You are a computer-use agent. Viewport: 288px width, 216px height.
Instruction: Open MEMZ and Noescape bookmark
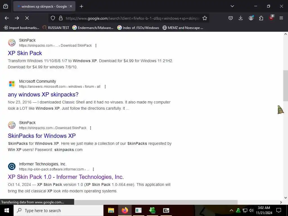coord(183,28)
